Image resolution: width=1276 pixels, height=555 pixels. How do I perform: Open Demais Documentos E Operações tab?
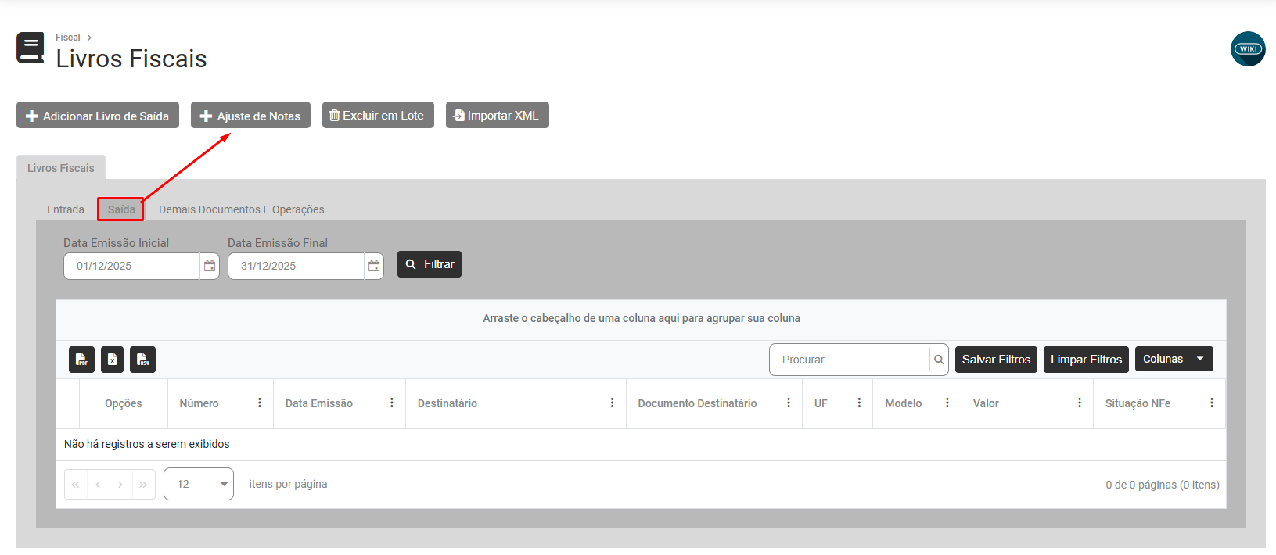tap(241, 209)
